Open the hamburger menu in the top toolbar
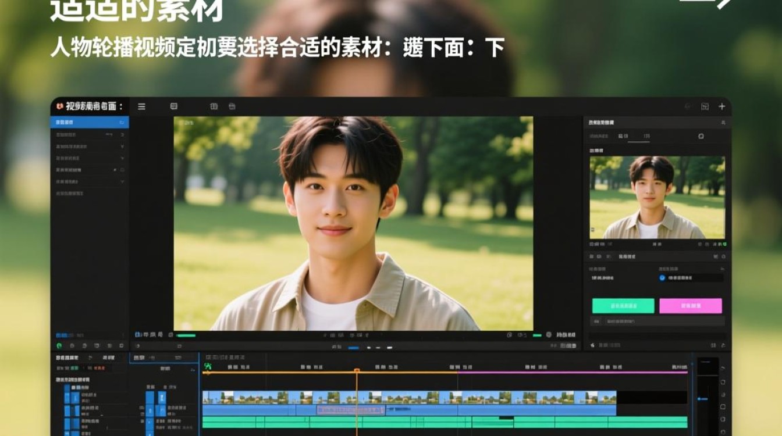Viewport: 782px width, 436px height. tap(141, 107)
